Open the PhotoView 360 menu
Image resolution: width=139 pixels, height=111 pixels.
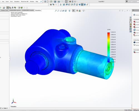click(x=24, y=1)
